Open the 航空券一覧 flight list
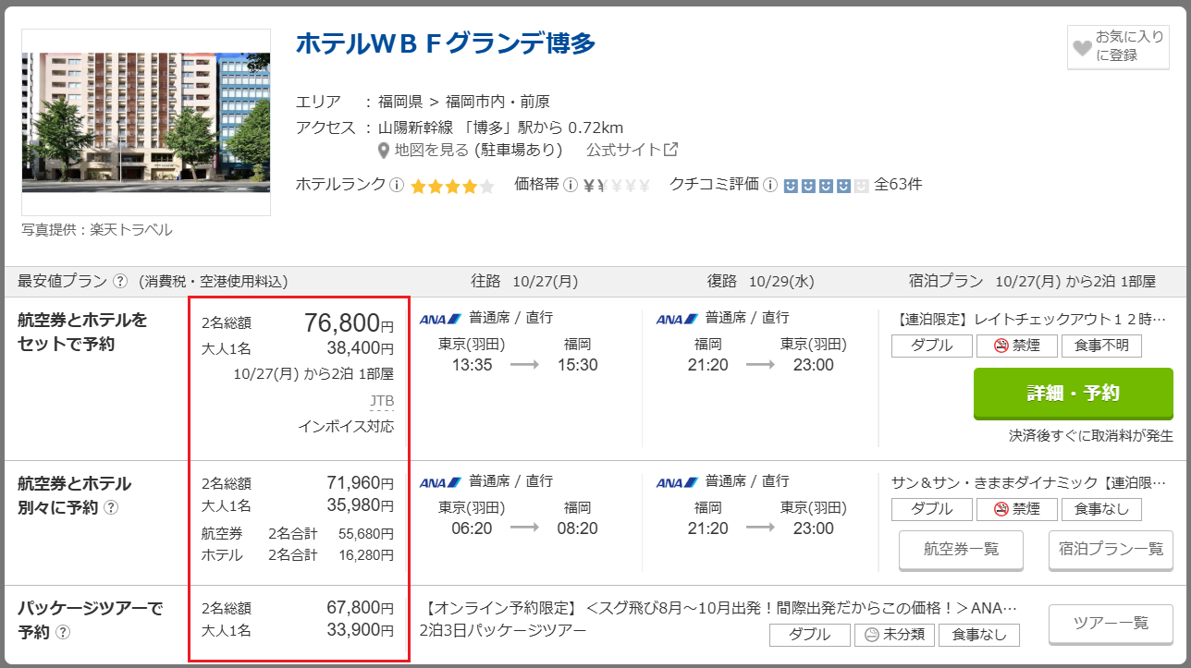 click(961, 550)
